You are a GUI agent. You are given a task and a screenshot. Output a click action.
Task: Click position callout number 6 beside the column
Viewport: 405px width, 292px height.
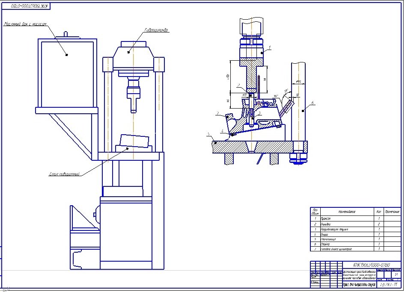[313, 103]
